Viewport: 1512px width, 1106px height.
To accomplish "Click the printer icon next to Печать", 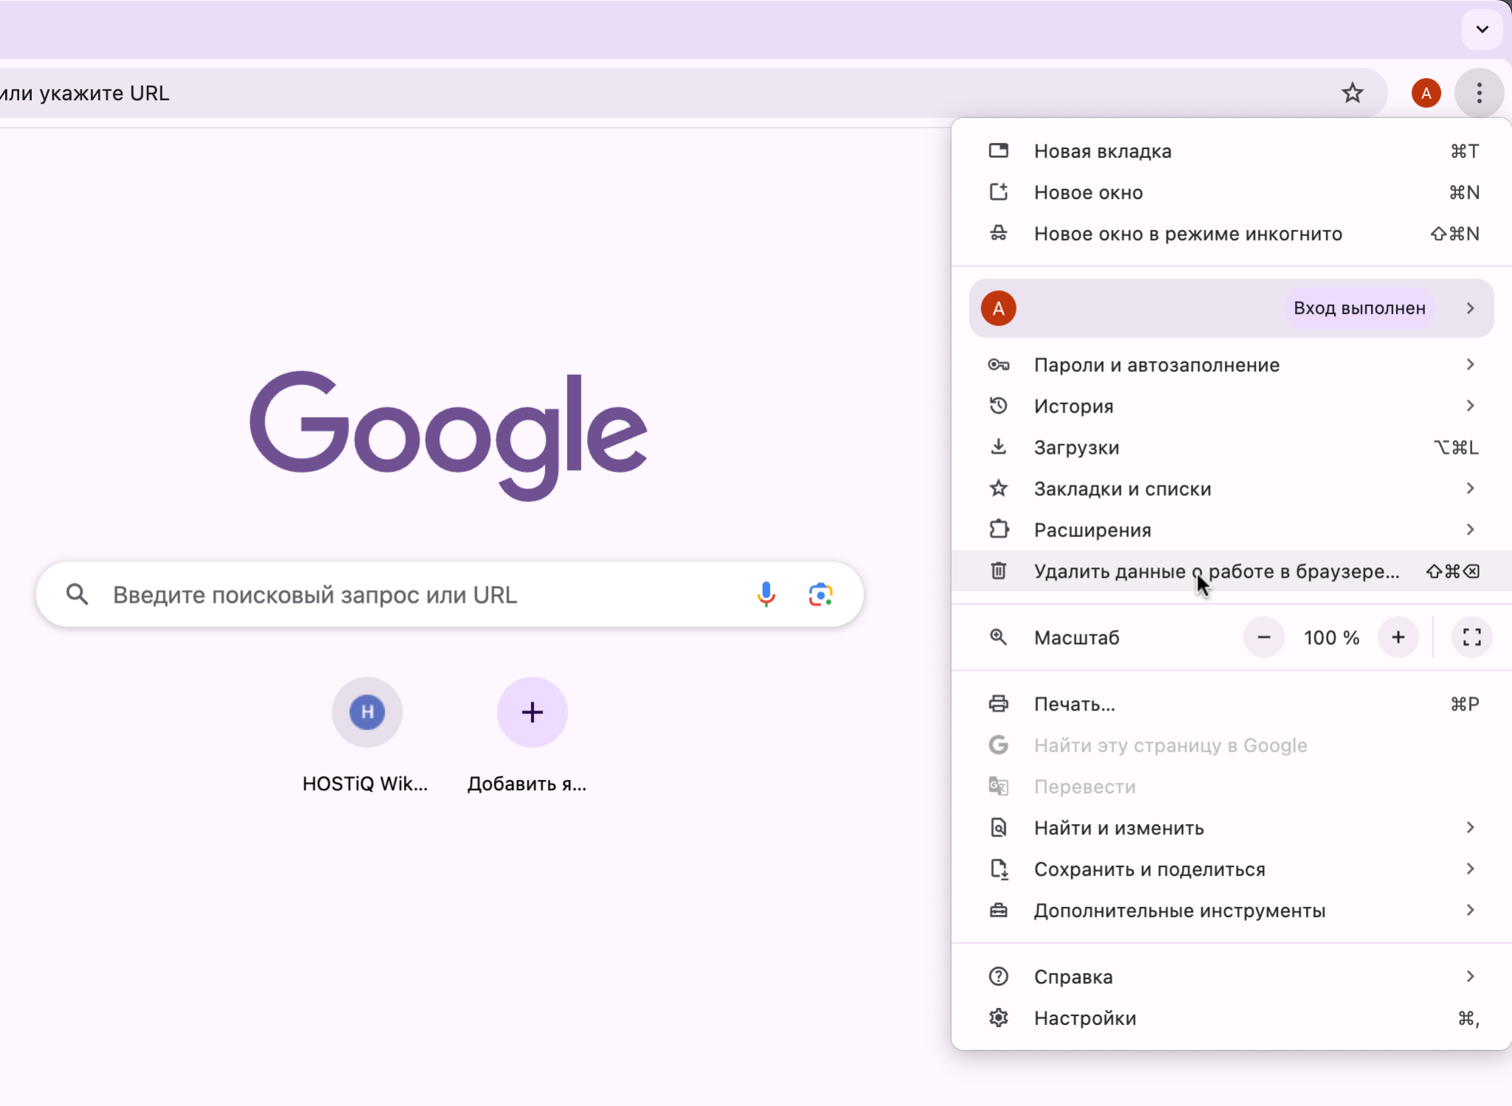I will tap(998, 703).
